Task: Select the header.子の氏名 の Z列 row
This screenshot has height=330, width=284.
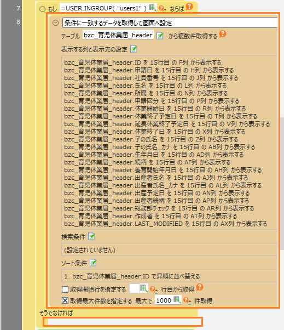Action: coord(151,139)
